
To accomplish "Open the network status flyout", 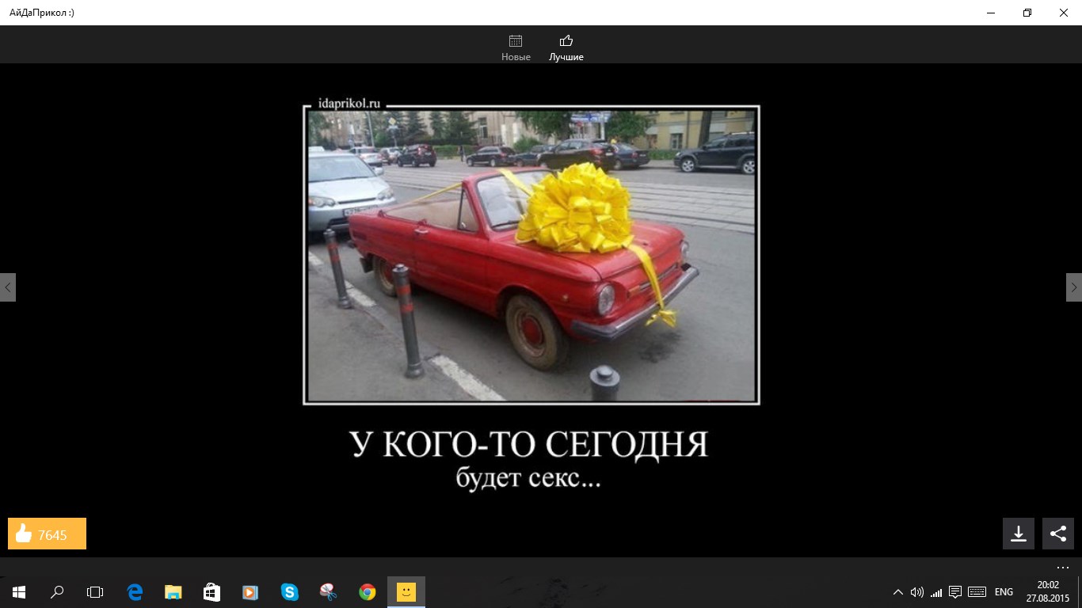I will (x=936, y=591).
